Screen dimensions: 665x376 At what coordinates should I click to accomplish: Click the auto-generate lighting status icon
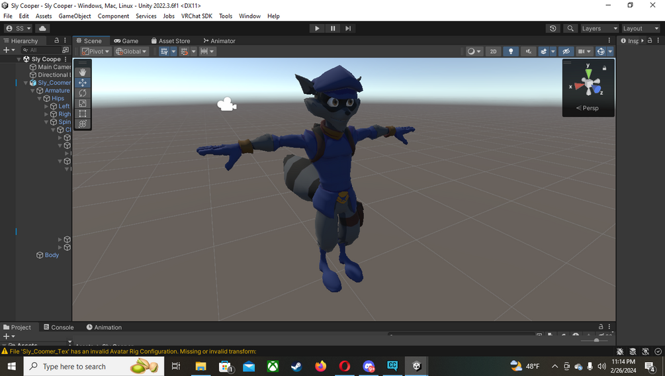click(646, 352)
